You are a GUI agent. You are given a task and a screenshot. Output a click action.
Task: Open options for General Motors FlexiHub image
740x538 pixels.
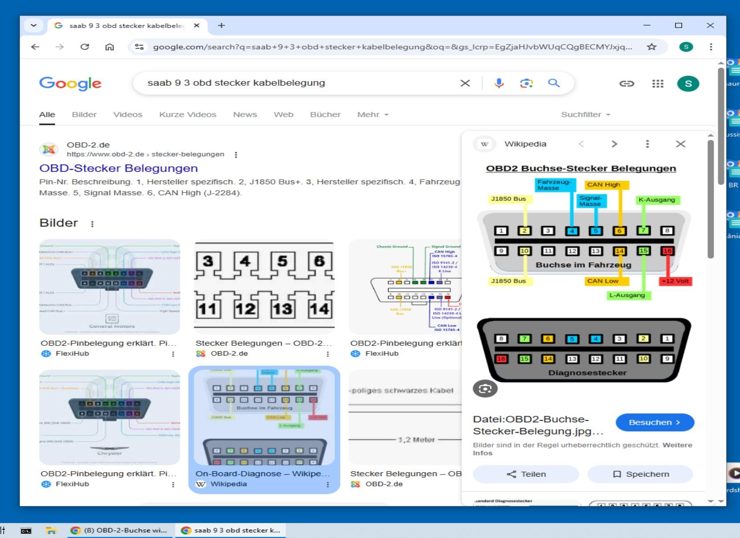173,354
